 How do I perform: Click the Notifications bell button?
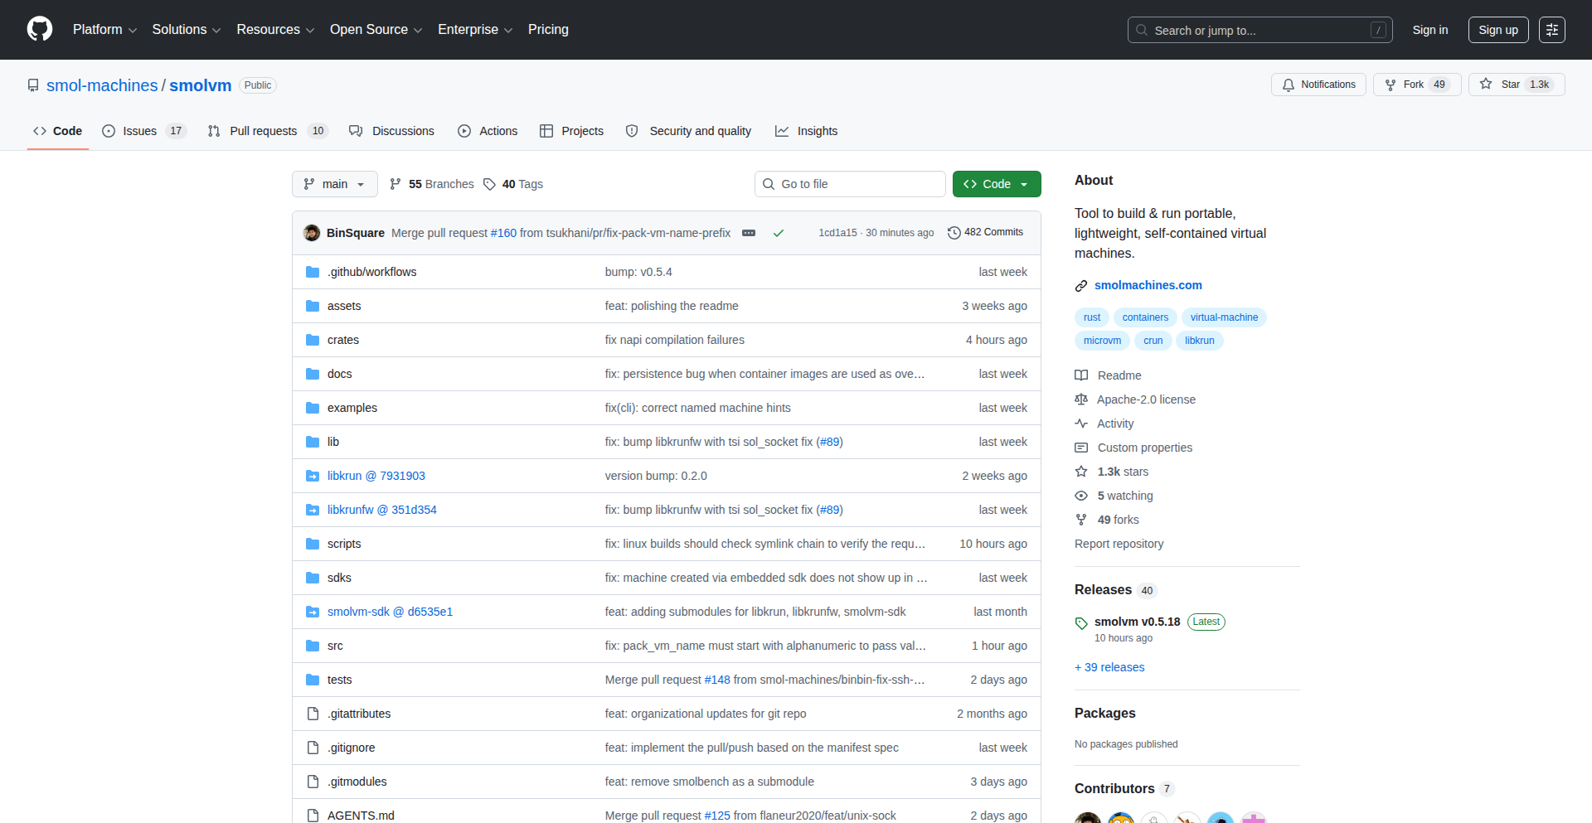1318,85
